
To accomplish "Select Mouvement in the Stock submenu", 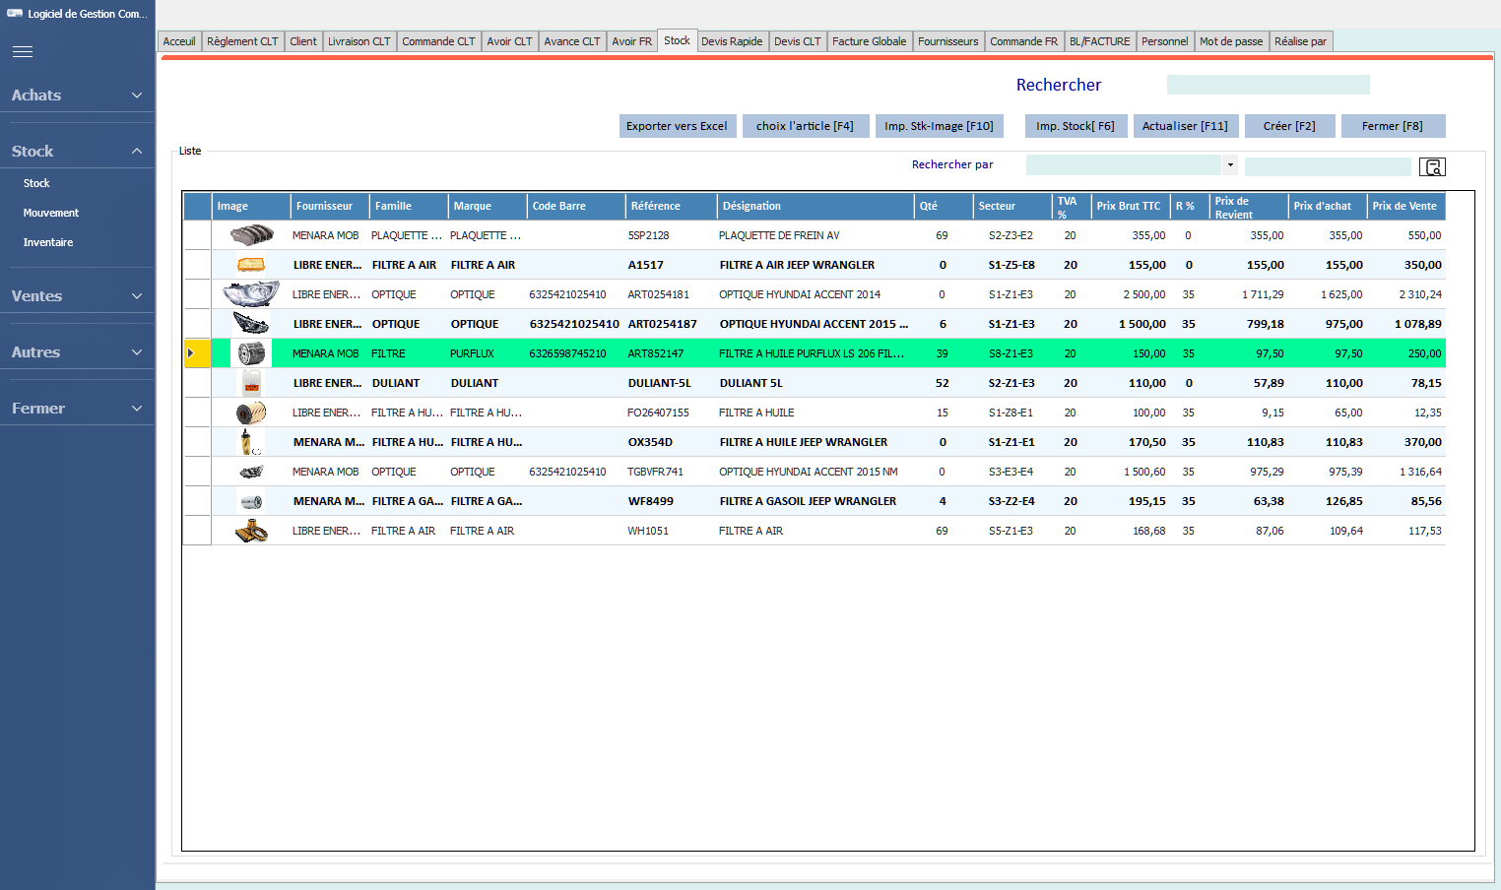I will click(x=51, y=213).
